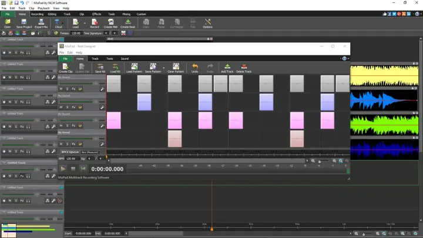Open settings wrench of second beat track
The width and height of the screenshot is (423, 238).
(102, 108)
